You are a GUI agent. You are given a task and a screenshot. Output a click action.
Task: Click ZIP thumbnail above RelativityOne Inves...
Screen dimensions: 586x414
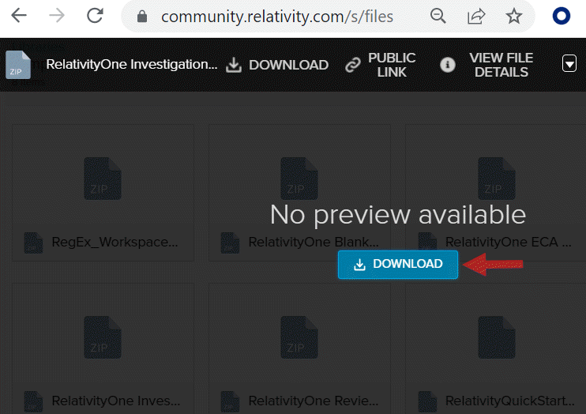103,337
